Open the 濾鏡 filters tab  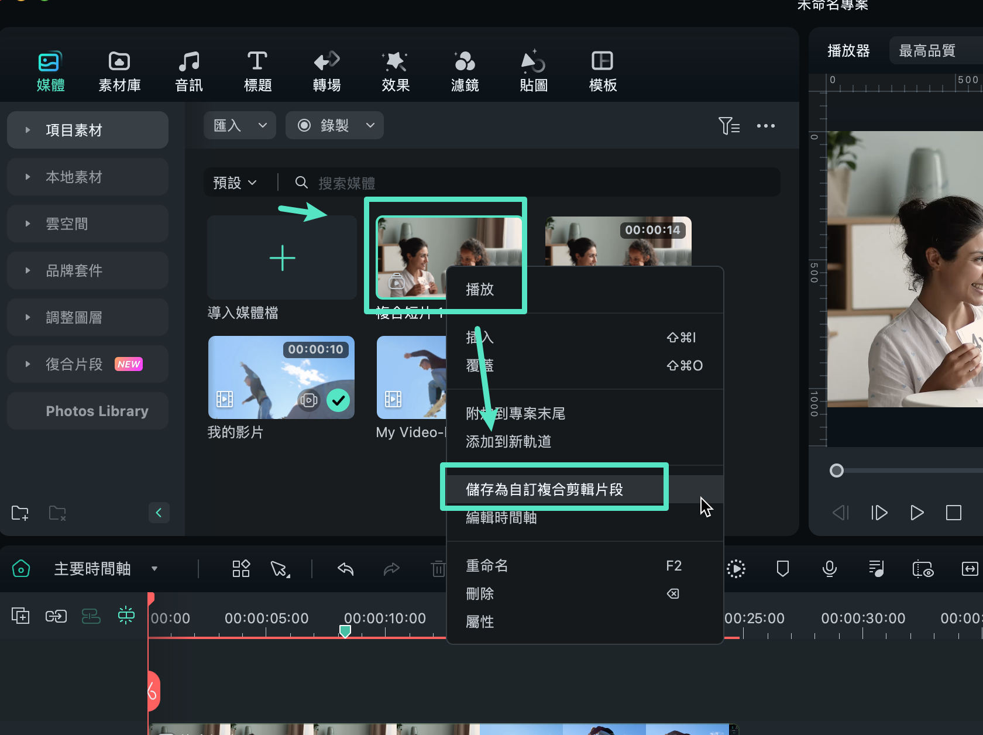click(465, 71)
